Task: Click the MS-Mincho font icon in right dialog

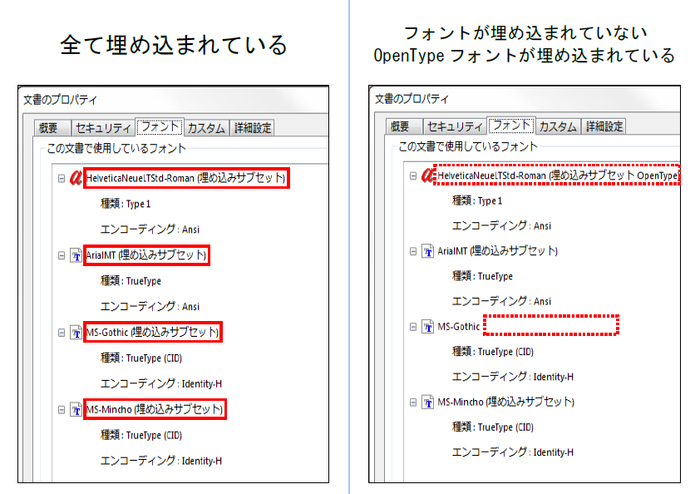Action: pyautogui.click(x=427, y=402)
